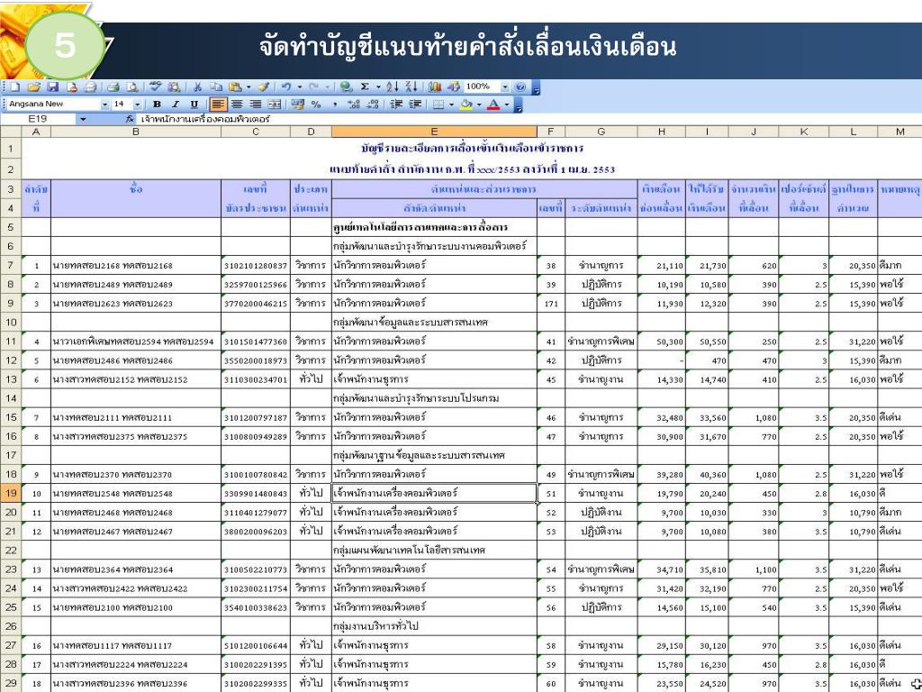
Task: Toggle Underline formatting
Action: click(x=194, y=105)
